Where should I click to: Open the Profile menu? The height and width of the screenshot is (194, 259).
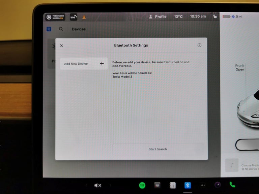157,17
